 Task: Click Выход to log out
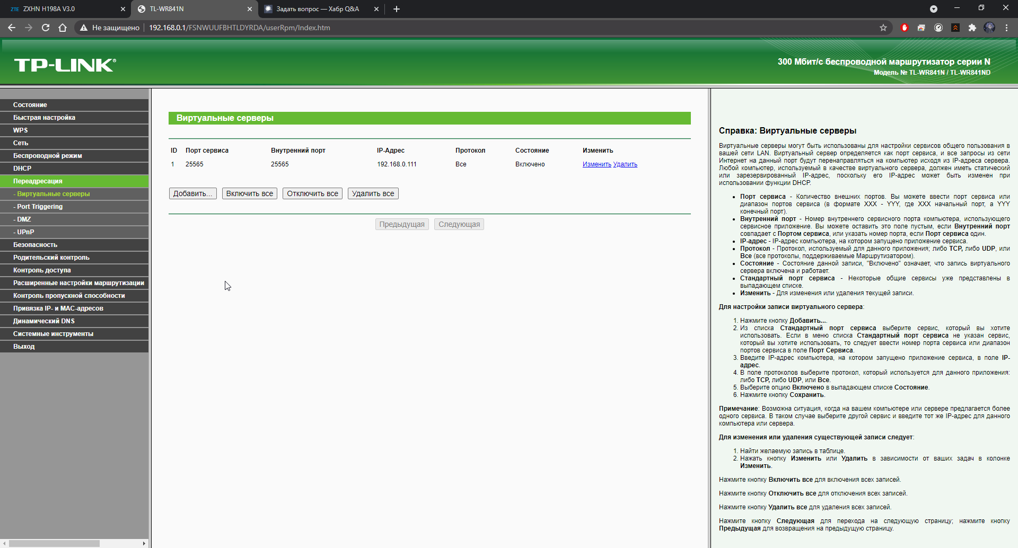coord(74,347)
